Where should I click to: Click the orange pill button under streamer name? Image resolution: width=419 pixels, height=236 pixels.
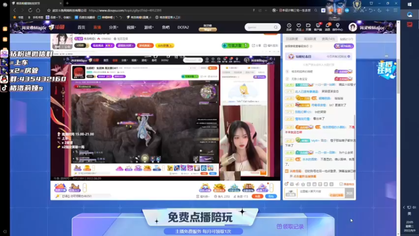146,46
